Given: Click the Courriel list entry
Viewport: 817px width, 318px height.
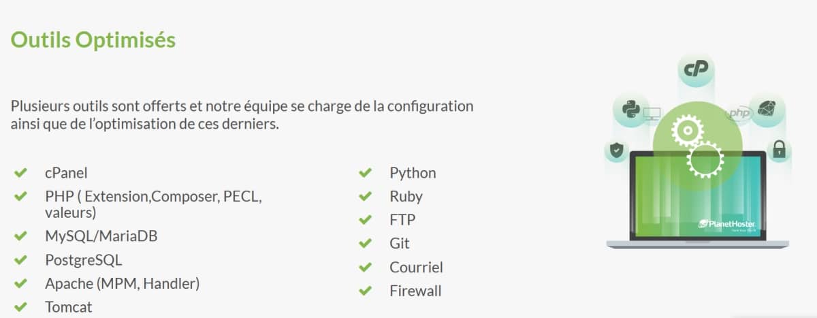Looking at the screenshot, I should 416,267.
